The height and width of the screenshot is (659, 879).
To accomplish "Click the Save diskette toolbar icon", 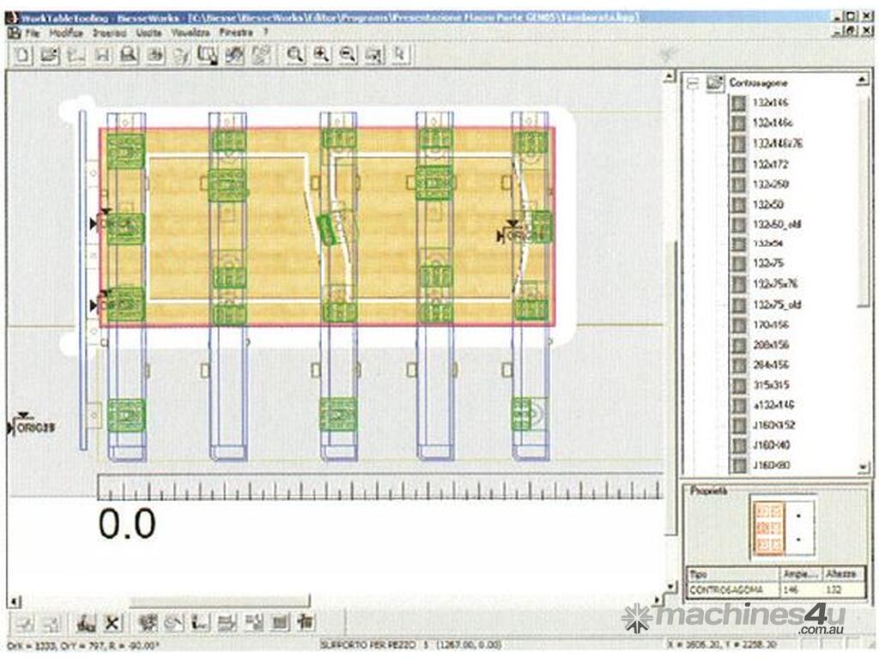I will point(103,55).
